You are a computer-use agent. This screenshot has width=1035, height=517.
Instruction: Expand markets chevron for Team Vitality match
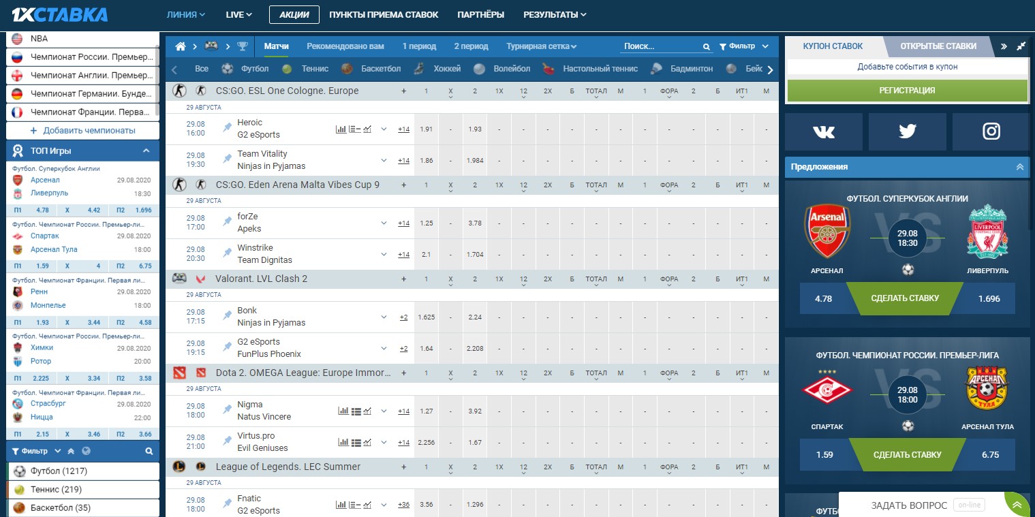click(x=384, y=160)
